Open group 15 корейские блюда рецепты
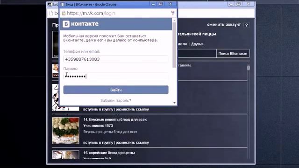Viewport: 299px width, 168px height. [x=109, y=153]
